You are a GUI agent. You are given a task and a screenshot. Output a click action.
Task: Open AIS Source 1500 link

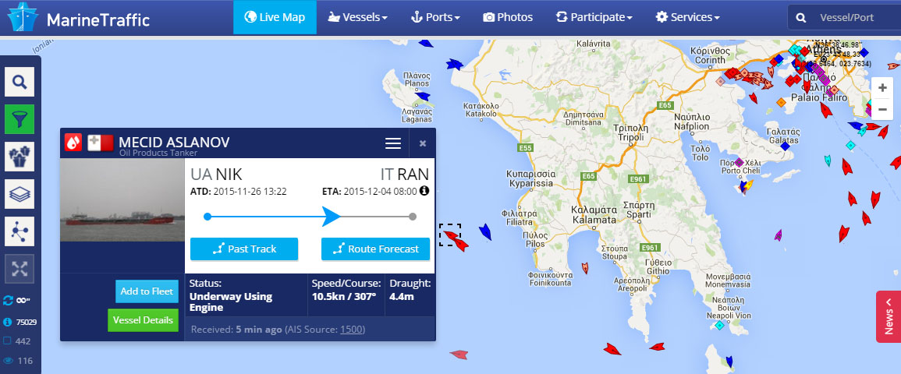pyautogui.click(x=351, y=330)
